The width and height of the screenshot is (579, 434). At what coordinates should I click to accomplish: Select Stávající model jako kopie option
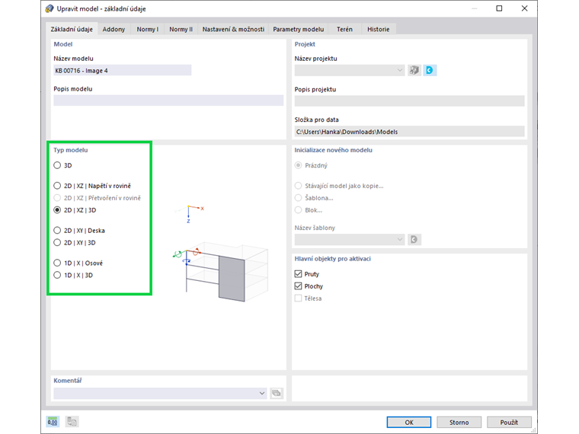coord(299,186)
